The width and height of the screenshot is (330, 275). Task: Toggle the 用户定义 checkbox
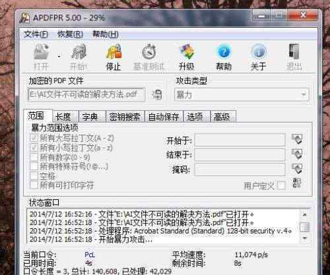281,186
